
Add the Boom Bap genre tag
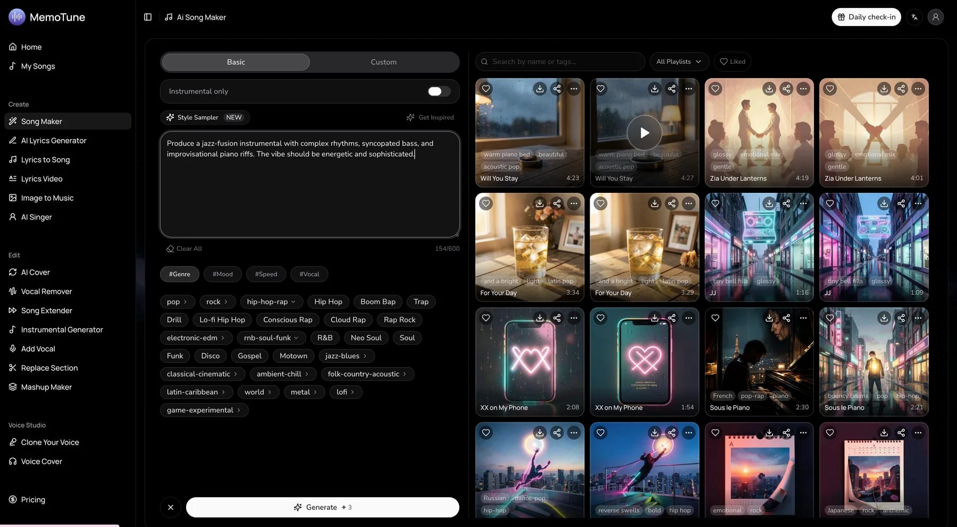coord(378,302)
